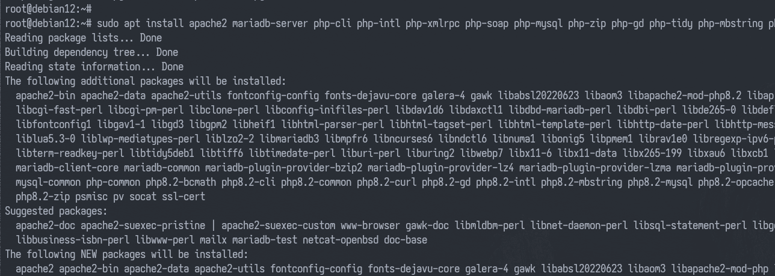Screen dimensions: 775x276
Task: Click 'Reading package lists... Done' line
Action: [83, 38]
